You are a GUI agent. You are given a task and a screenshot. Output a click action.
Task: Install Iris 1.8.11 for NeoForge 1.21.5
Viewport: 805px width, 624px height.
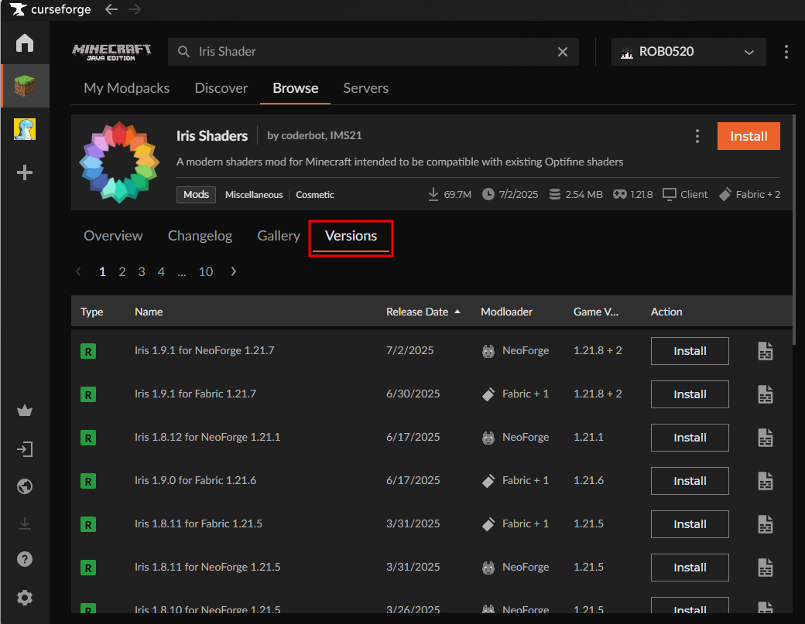coord(690,568)
